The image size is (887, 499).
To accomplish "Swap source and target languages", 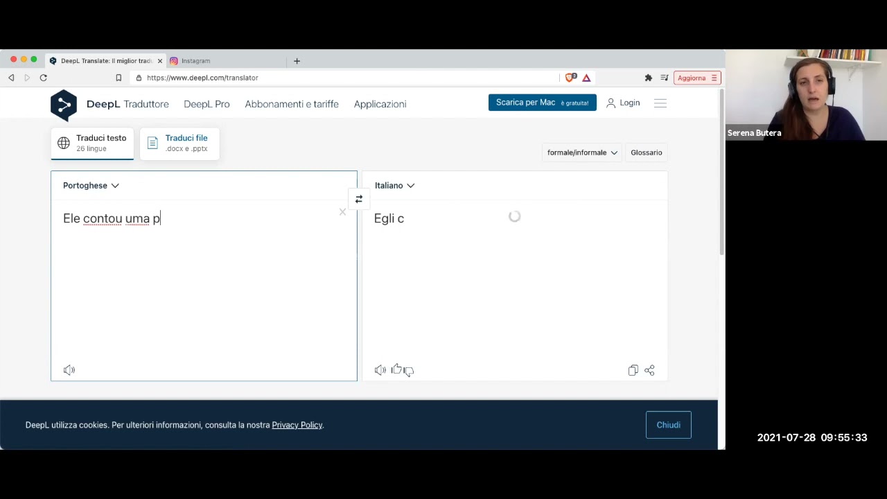I will [359, 199].
